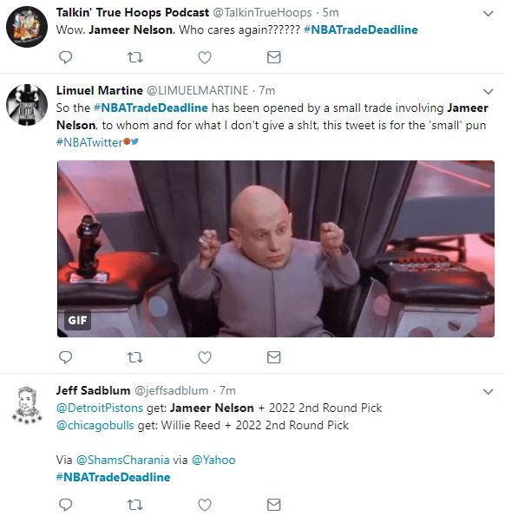The width and height of the screenshot is (505, 516).
Task: Retweet the Talkin' True Hoops Podcast tweet
Action: (135, 57)
